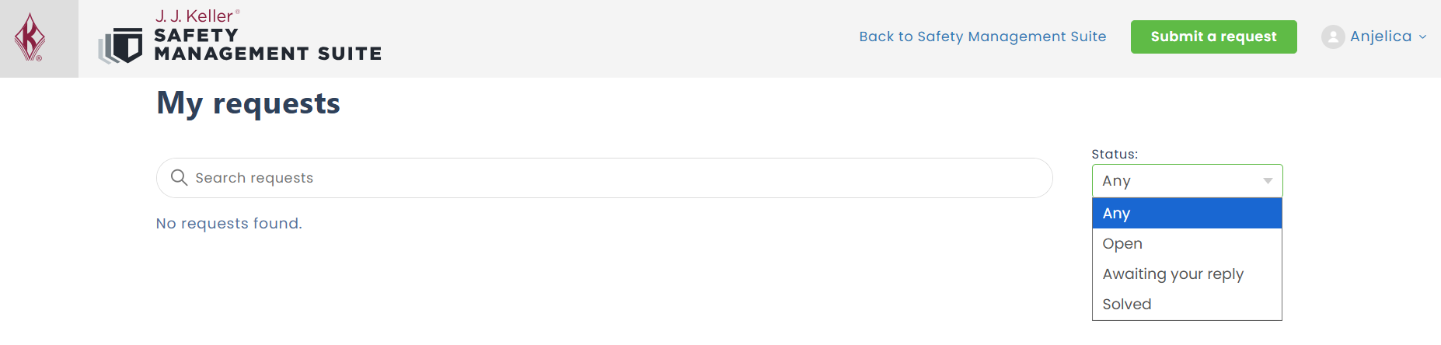The image size is (1441, 345).
Task: Click the J. J. Keller brand name
Action: tap(194, 16)
